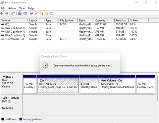Open the File menu
The height and width of the screenshot is (123, 159).
tap(3, 8)
